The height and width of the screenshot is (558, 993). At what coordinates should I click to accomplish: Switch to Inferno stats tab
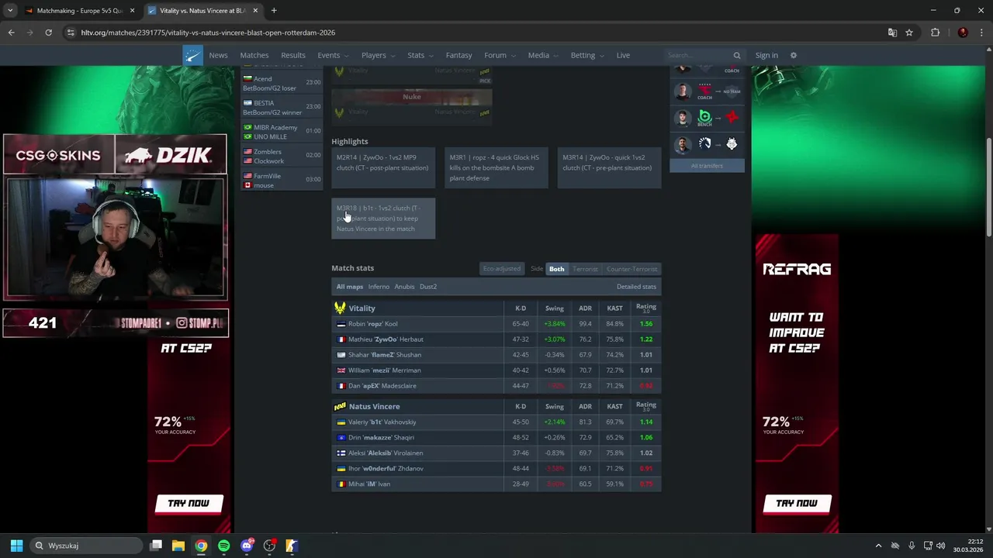[x=379, y=287]
